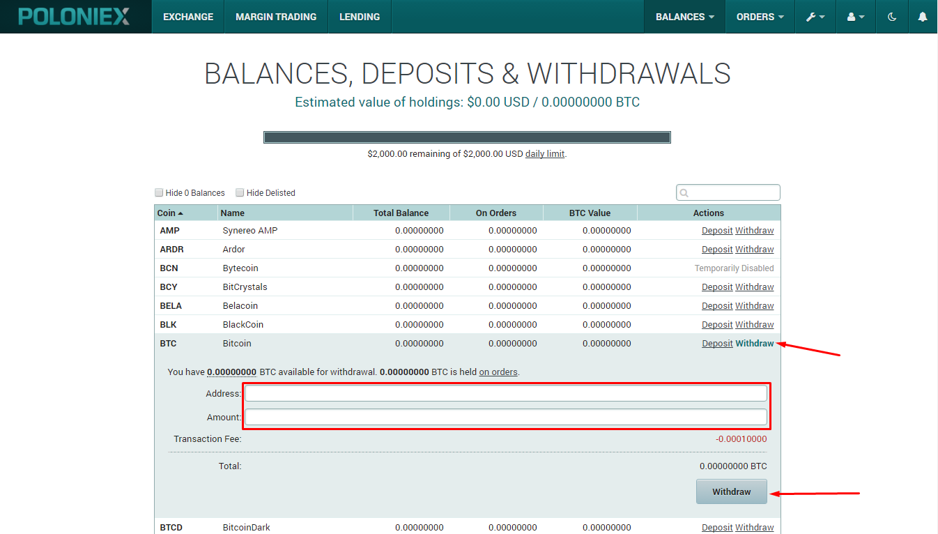This screenshot has width=938, height=534.
Task: Click the Poloniex logo
Action: (74, 17)
